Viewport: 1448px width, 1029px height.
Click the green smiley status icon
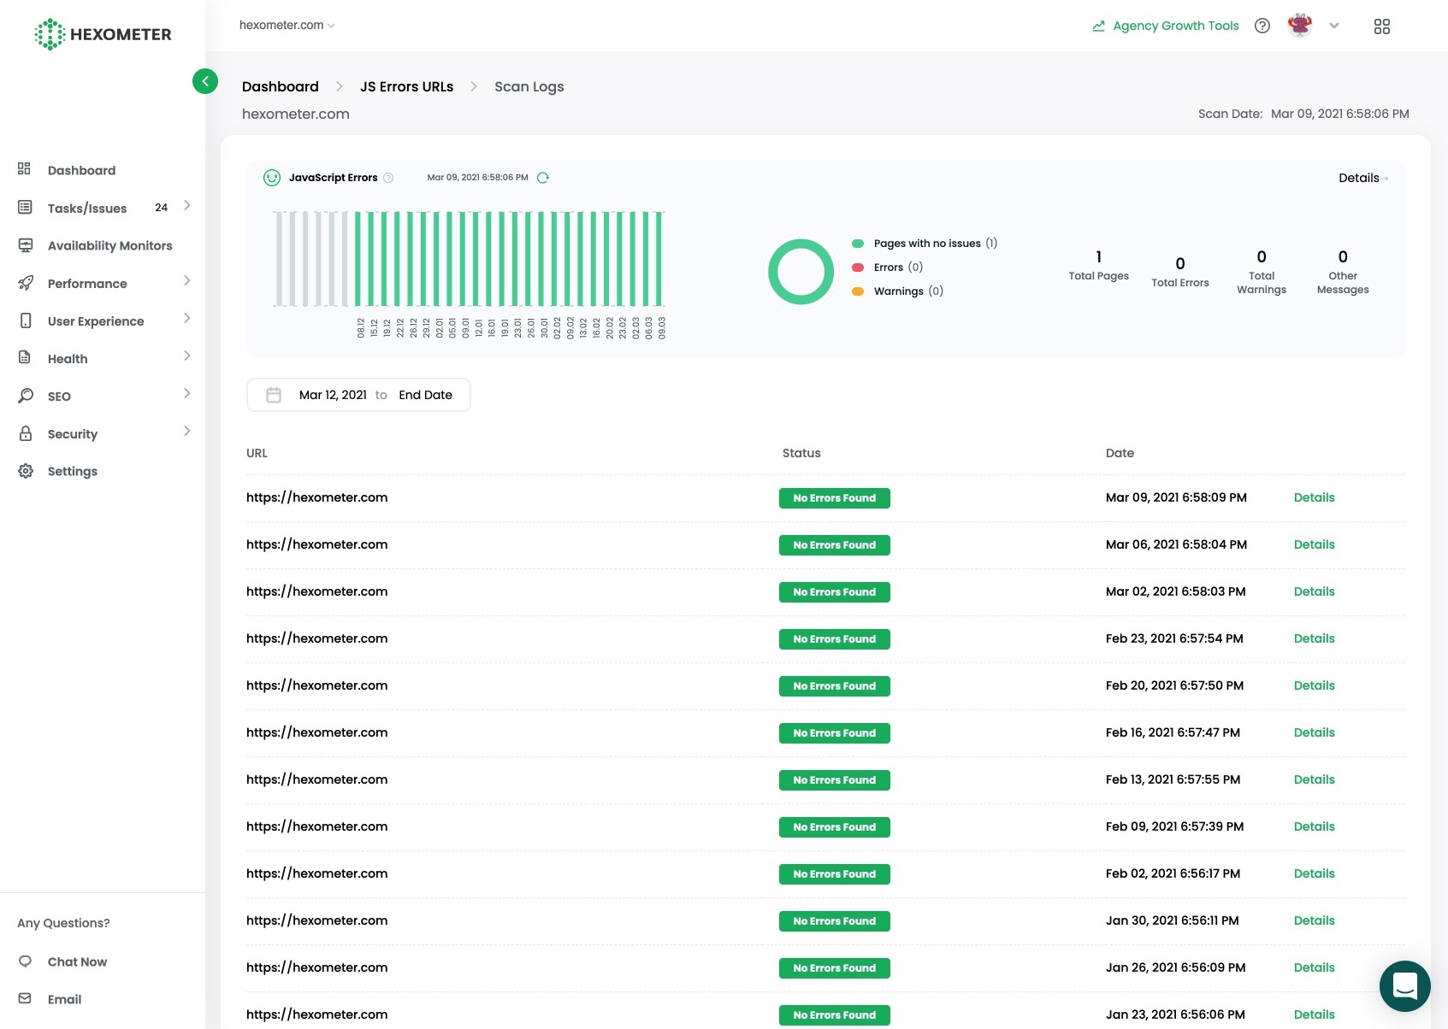click(x=272, y=178)
